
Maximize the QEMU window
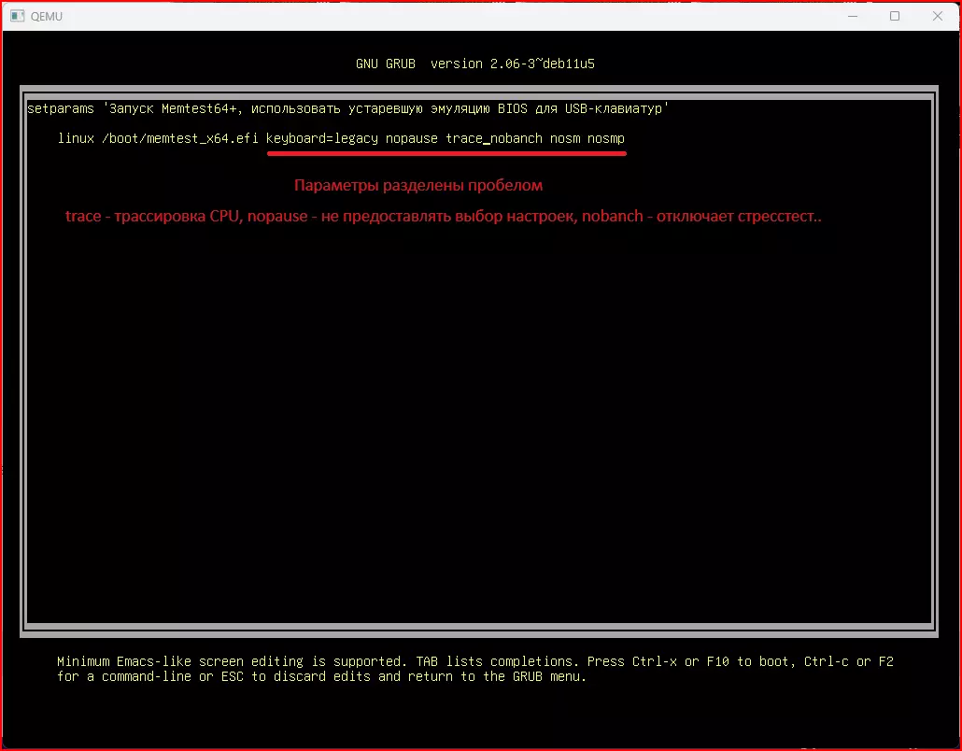click(895, 16)
